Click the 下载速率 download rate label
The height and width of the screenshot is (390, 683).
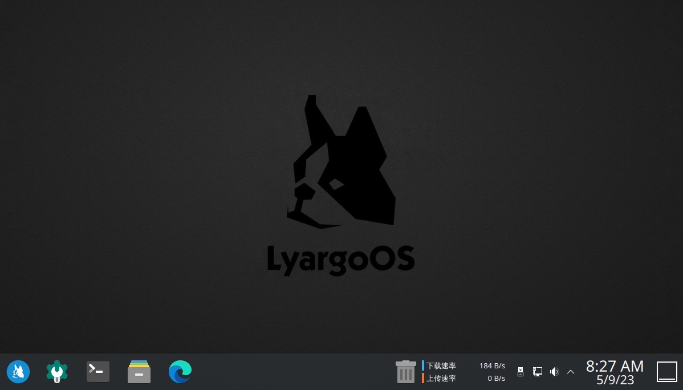point(441,365)
